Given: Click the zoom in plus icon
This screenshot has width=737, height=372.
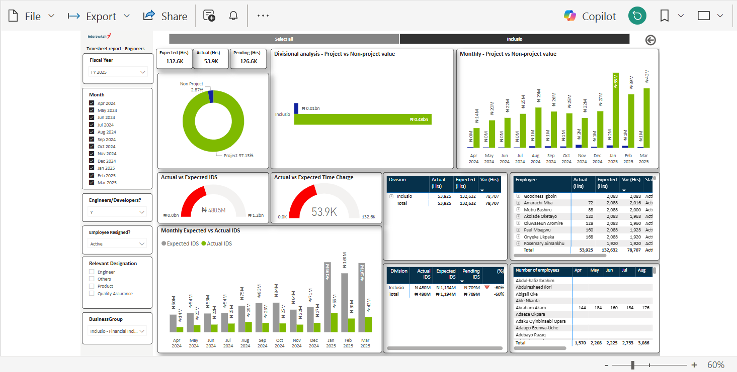Looking at the screenshot, I should [694, 365].
